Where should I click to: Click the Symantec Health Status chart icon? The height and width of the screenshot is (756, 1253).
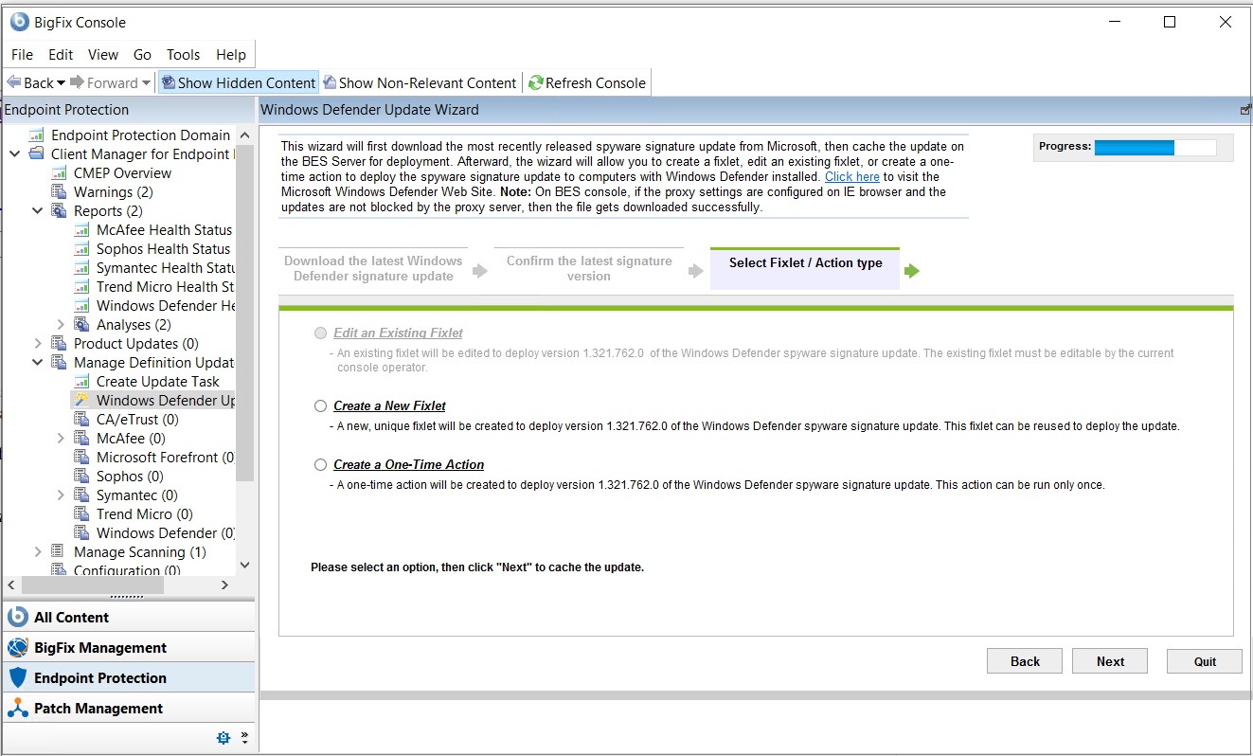[81, 268]
